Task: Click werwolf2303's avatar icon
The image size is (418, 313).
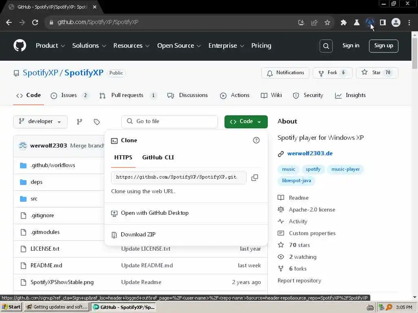Action: tap(23, 145)
